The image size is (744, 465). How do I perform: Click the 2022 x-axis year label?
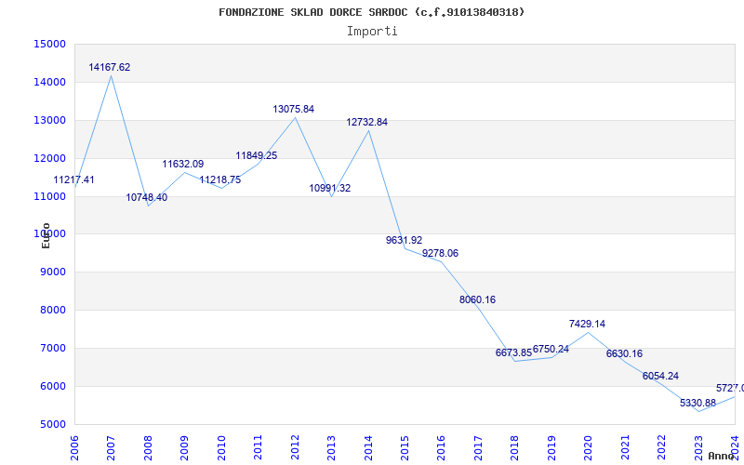coord(662,447)
